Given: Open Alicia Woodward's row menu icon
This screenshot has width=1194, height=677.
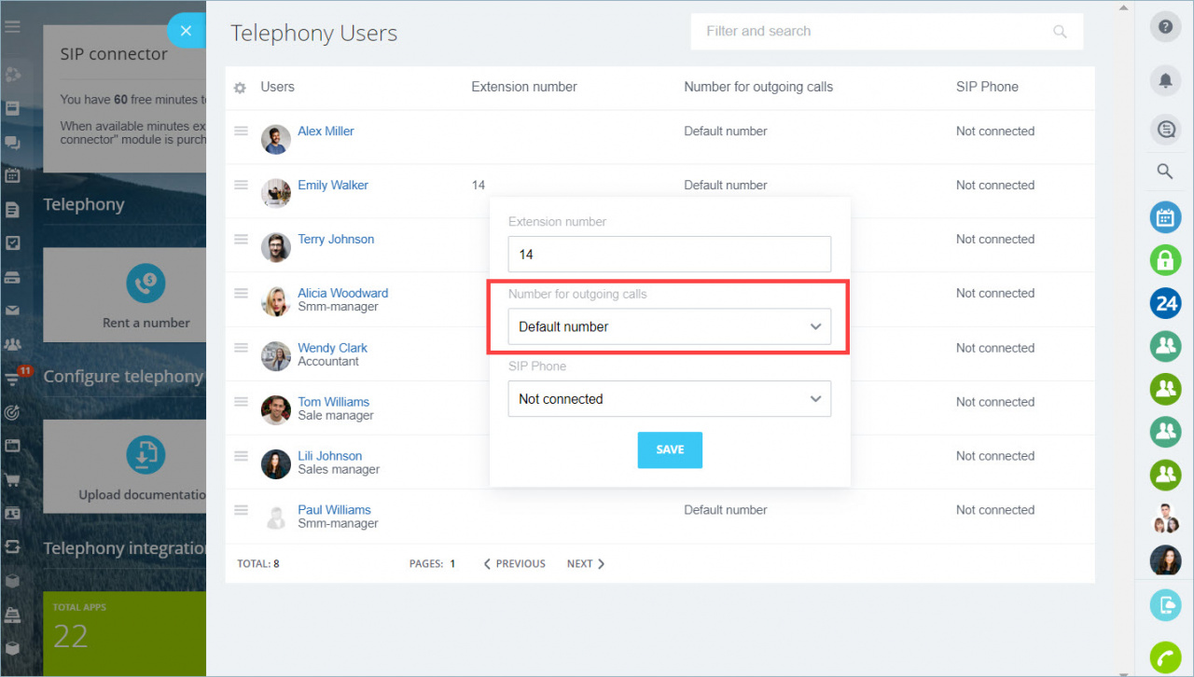Looking at the screenshot, I should [241, 294].
